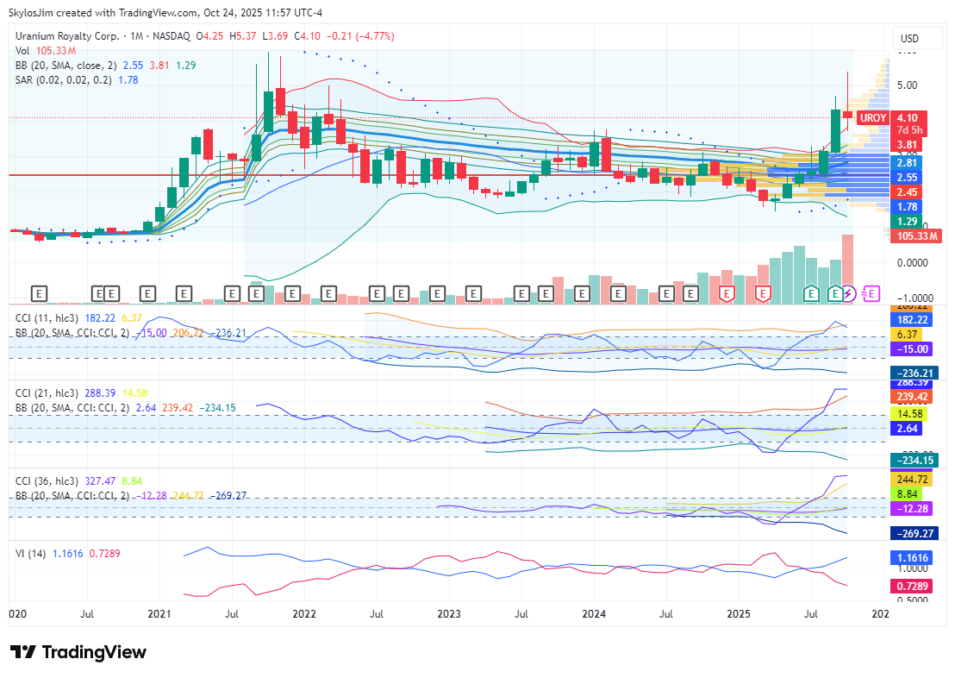The height and width of the screenshot is (678, 955).
Task: Click the 14.58 yellow scale label
Action: click(x=908, y=413)
